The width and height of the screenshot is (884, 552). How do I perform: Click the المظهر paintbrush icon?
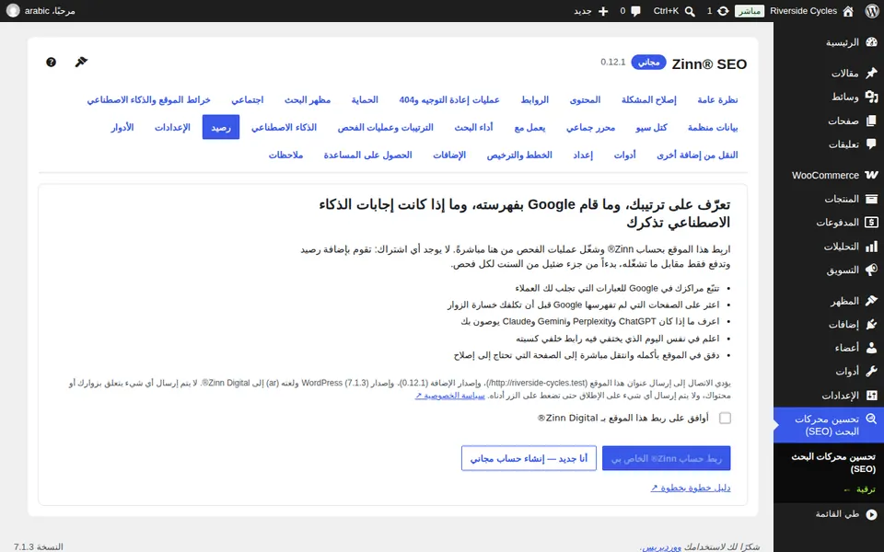pyautogui.click(x=872, y=301)
